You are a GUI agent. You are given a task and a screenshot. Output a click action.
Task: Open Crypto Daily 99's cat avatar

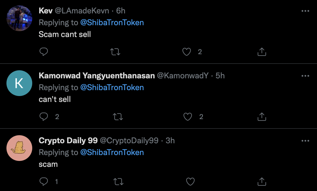19,148
